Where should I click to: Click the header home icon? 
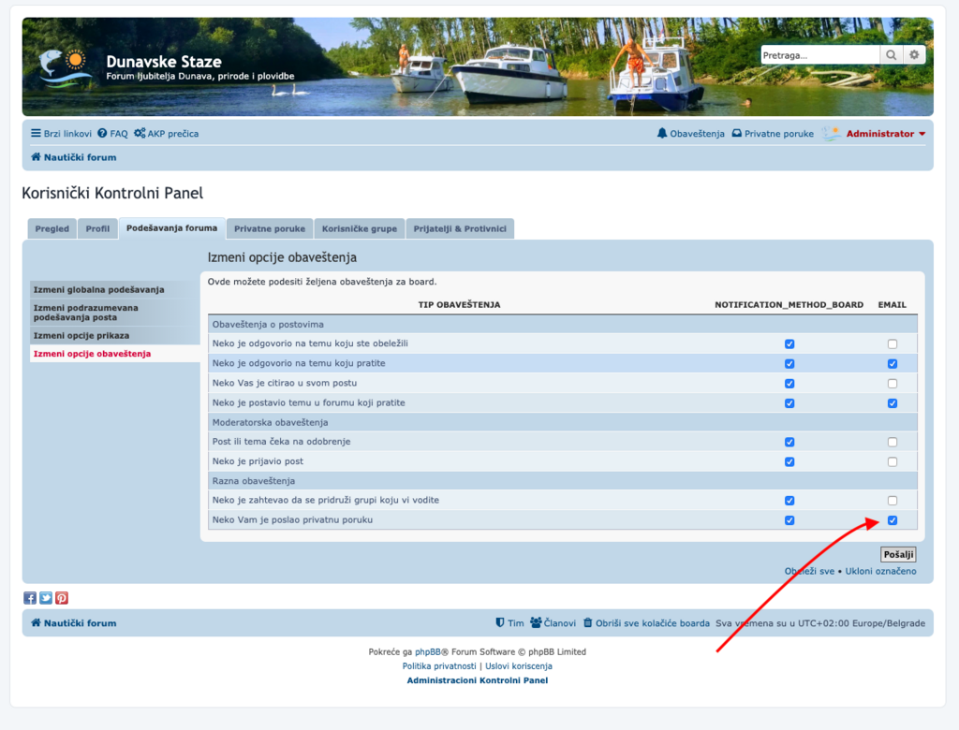click(x=37, y=157)
